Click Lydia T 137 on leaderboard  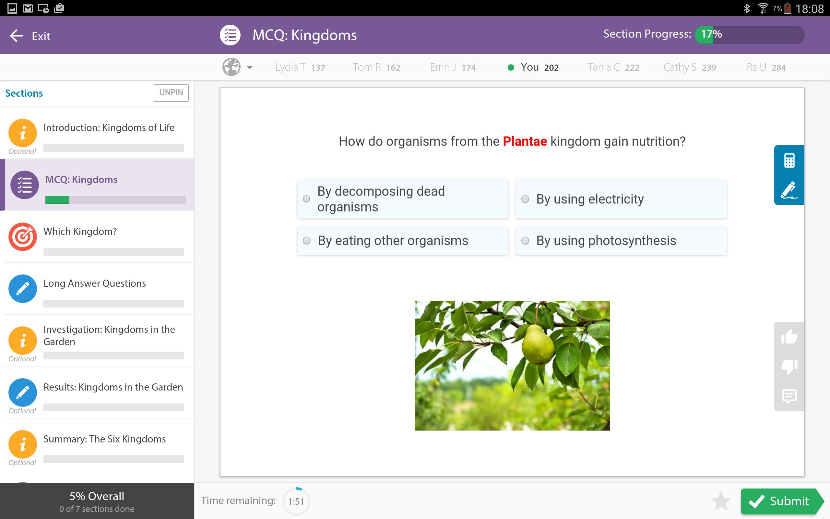300,67
